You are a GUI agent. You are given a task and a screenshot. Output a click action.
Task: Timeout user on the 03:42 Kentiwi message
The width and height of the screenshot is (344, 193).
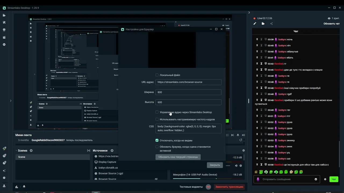[261, 64]
